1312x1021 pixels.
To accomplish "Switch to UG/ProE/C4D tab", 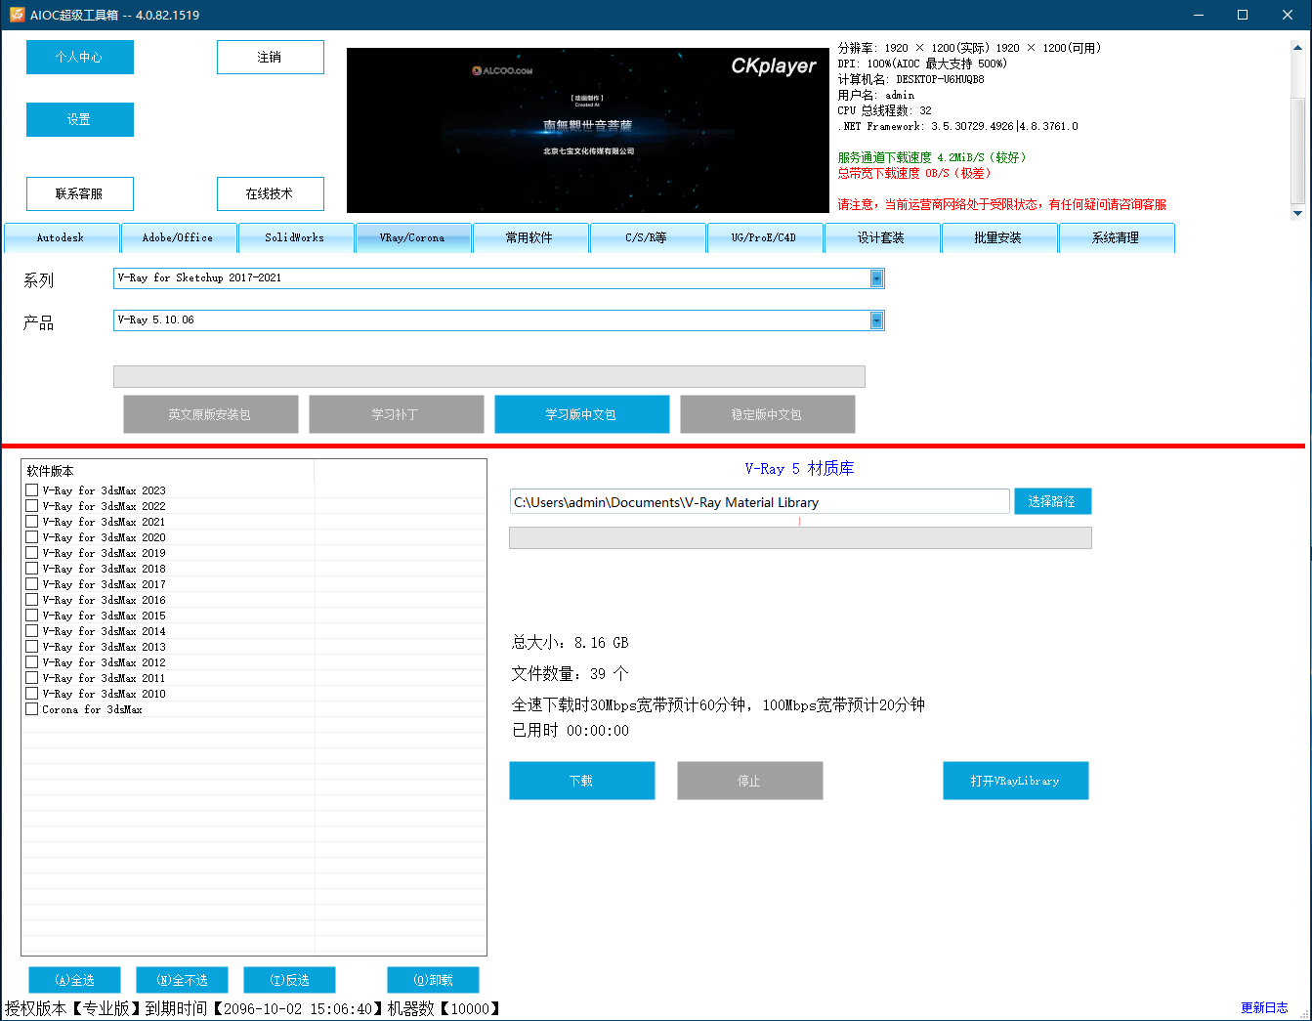I will click(x=765, y=237).
